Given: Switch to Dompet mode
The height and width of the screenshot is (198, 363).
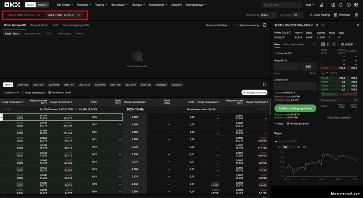Looking at the screenshot, I should [x=42, y=5].
